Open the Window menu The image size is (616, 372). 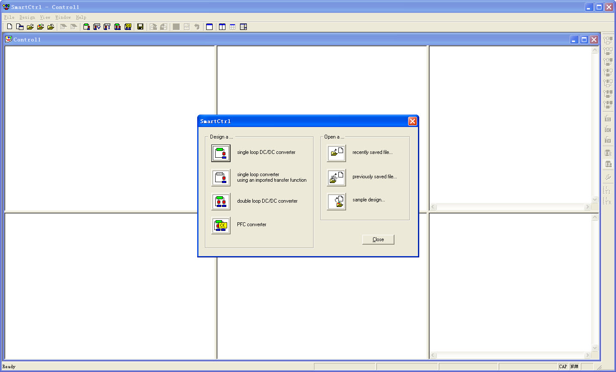[63, 18]
